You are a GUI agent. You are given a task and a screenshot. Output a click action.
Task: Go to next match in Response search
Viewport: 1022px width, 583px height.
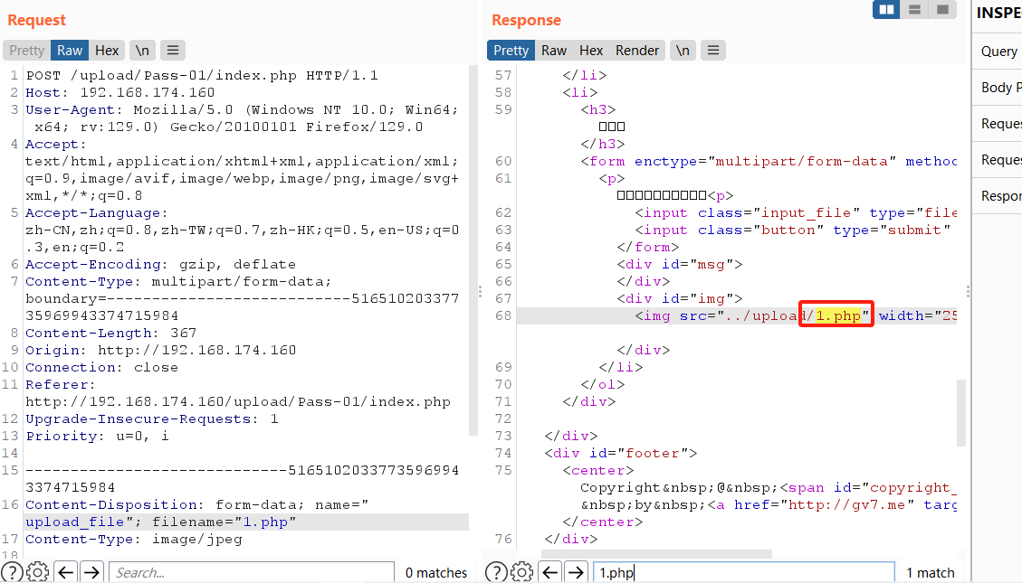coord(577,572)
